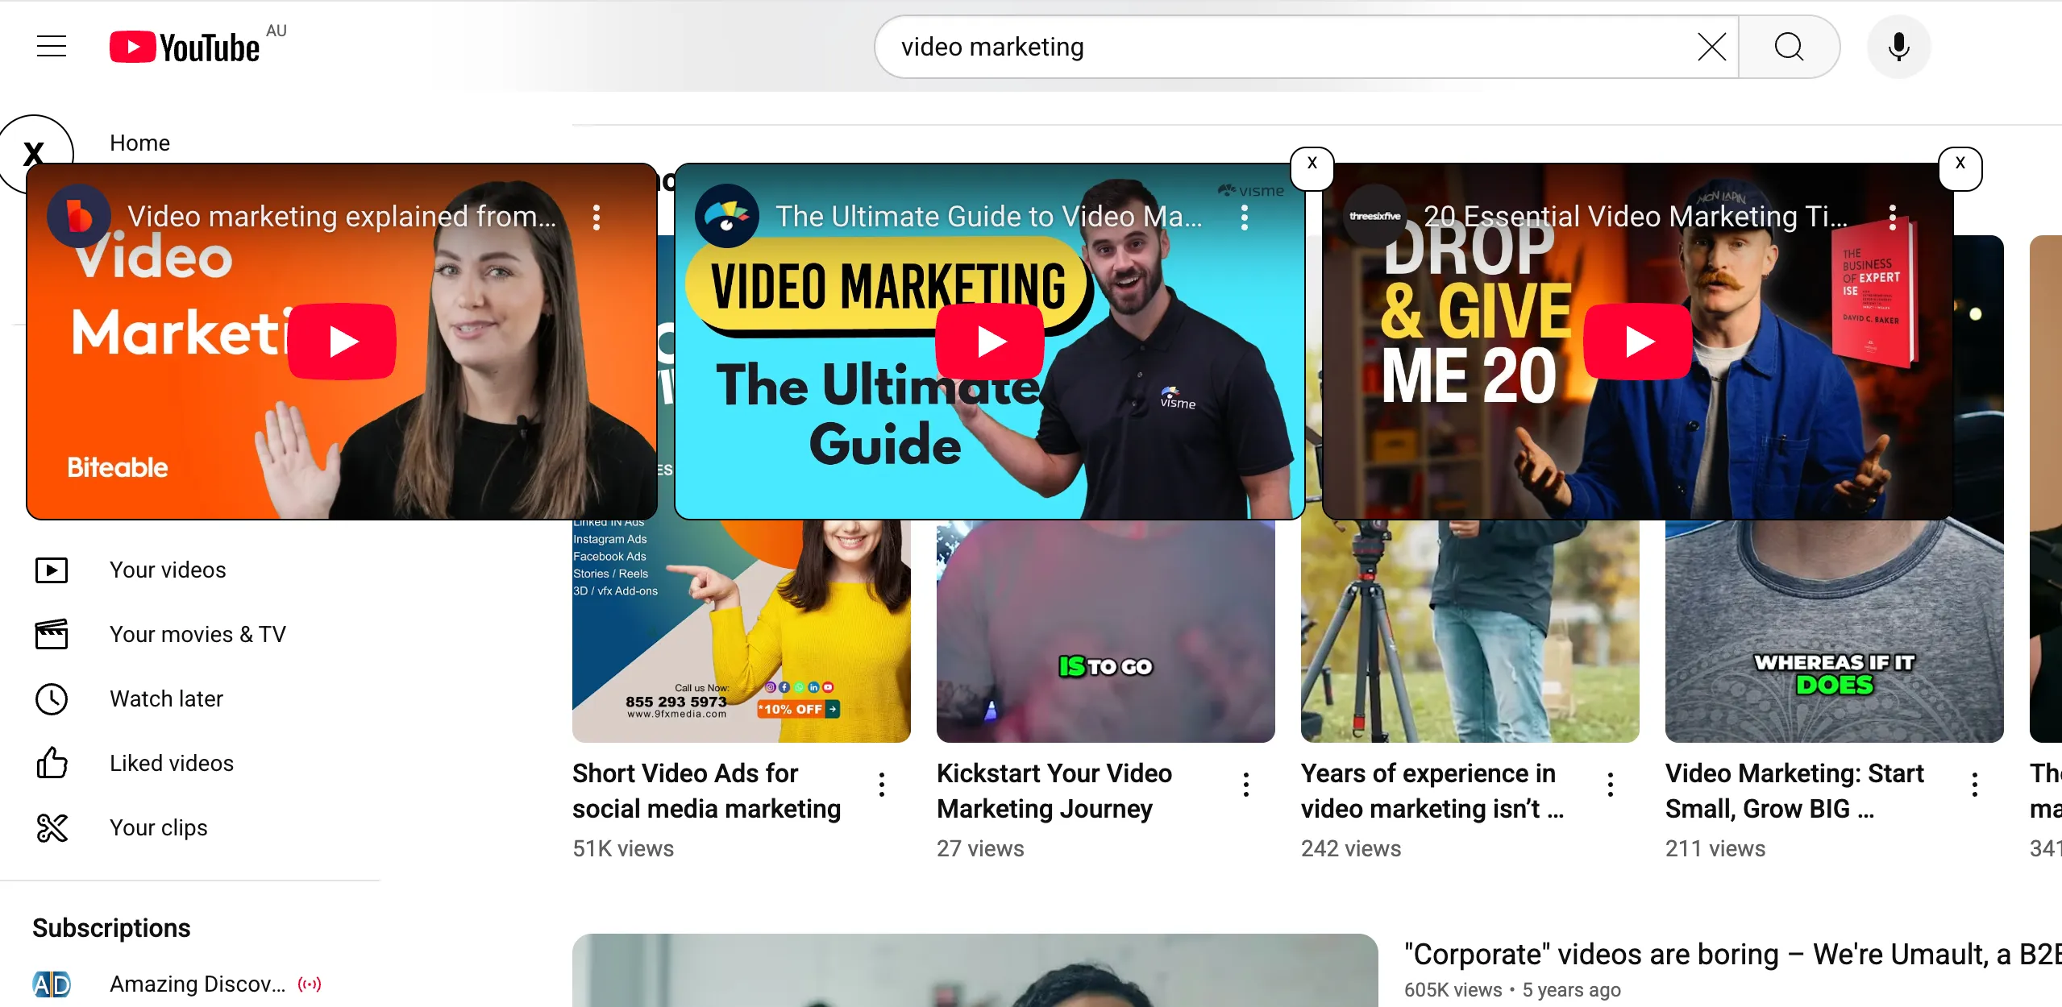Open the Corporate videos thumbnail
The height and width of the screenshot is (1007, 2062).
[975, 971]
